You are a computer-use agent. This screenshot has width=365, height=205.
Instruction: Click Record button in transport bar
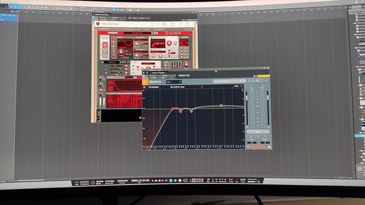tap(180, 181)
